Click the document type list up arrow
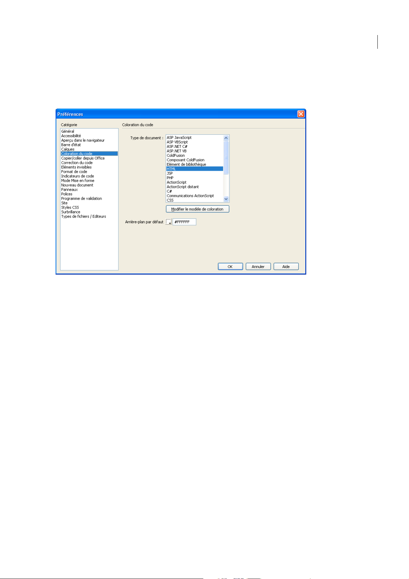Viewport: 409px width, 579px height. 226,138
